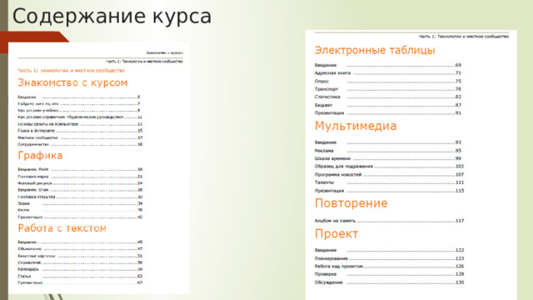Select the 'Статистика' row, page 82

(x=388, y=97)
